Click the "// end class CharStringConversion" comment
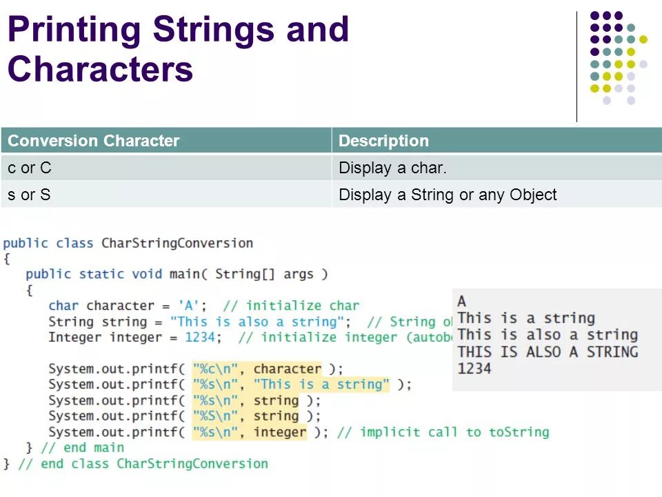The image size is (662, 497). point(143,464)
